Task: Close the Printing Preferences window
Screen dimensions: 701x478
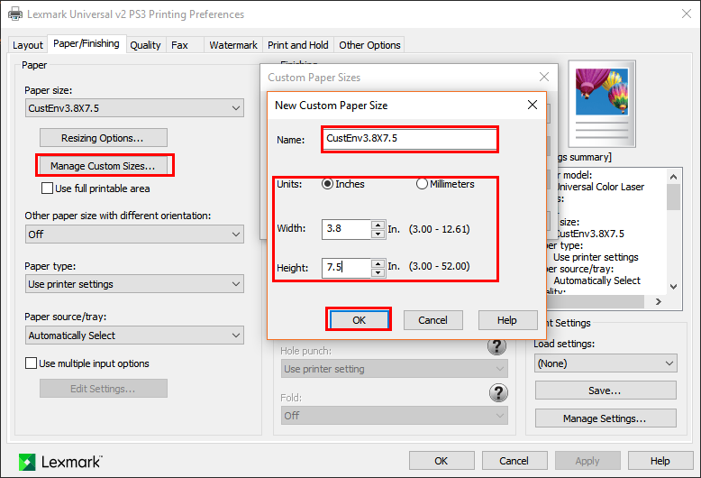Action: (x=687, y=14)
